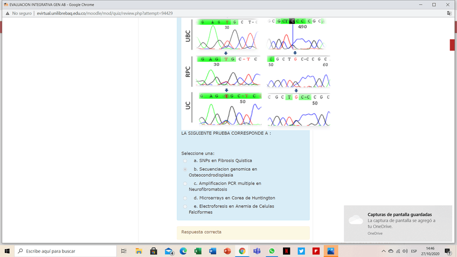Open the network Wi-Fi tray icon
This screenshot has height=257, width=457.
pyautogui.click(x=398, y=251)
